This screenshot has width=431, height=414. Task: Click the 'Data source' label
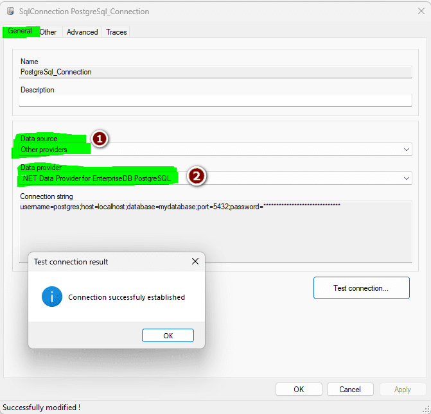[x=39, y=139]
